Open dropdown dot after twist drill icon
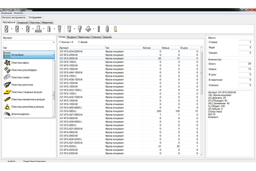Screen dimensions: 256x171 (x=75, y=29)
